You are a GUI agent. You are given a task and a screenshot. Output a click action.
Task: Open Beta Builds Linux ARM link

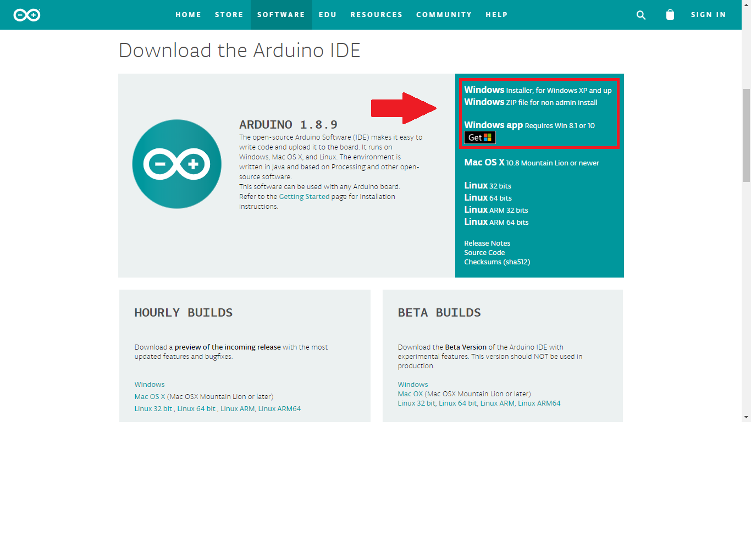(498, 403)
